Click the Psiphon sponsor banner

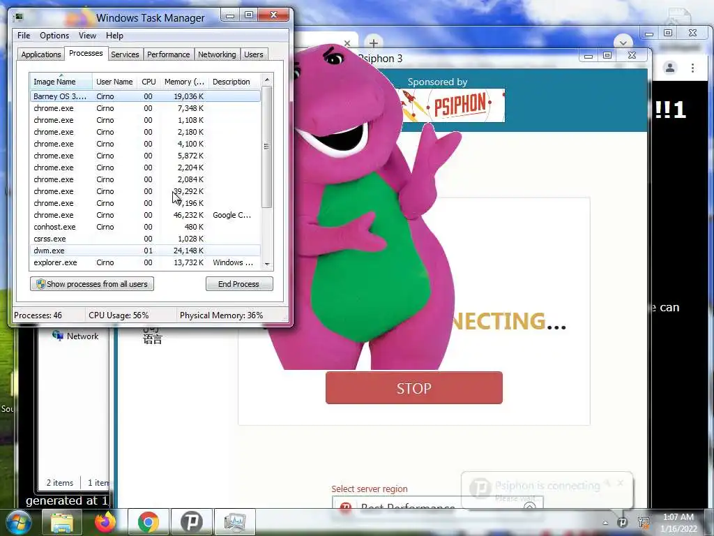(453, 105)
